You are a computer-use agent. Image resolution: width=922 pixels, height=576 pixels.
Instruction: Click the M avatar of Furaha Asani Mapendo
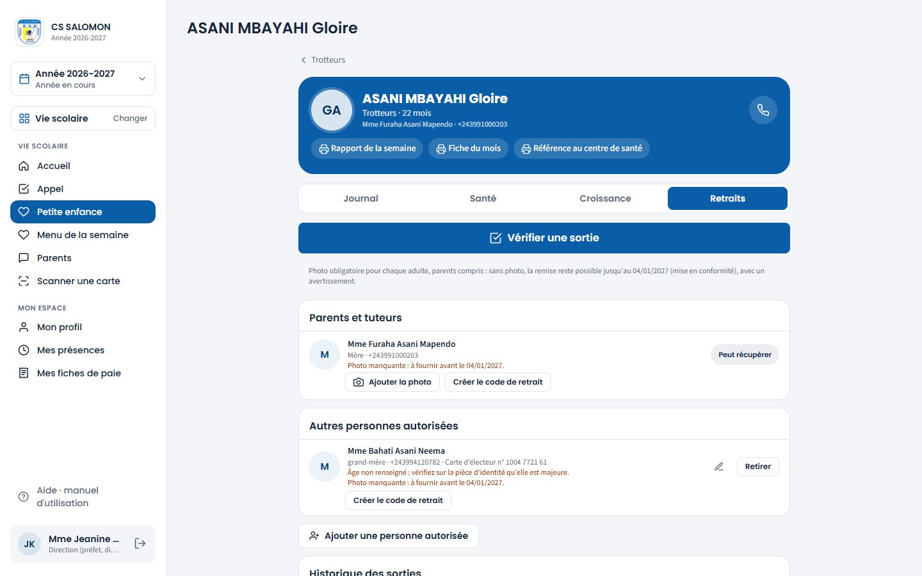(x=325, y=355)
